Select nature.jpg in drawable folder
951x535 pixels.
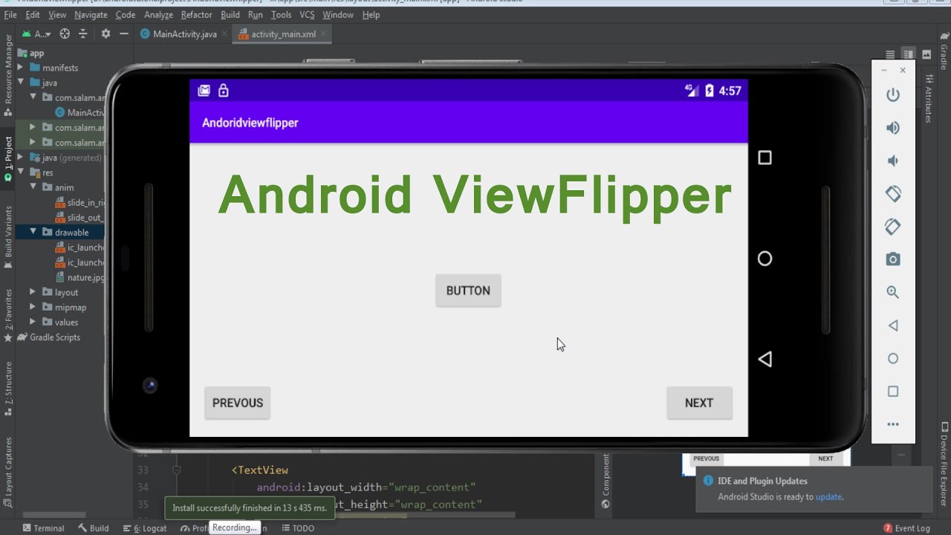(80, 277)
